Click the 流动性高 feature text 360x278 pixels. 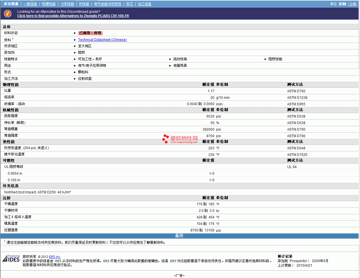click(x=180, y=59)
